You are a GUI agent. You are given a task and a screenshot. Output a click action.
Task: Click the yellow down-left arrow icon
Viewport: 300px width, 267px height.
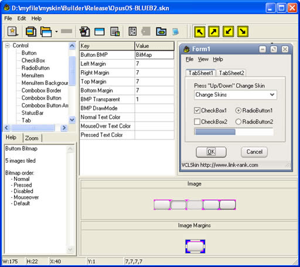click(229, 32)
